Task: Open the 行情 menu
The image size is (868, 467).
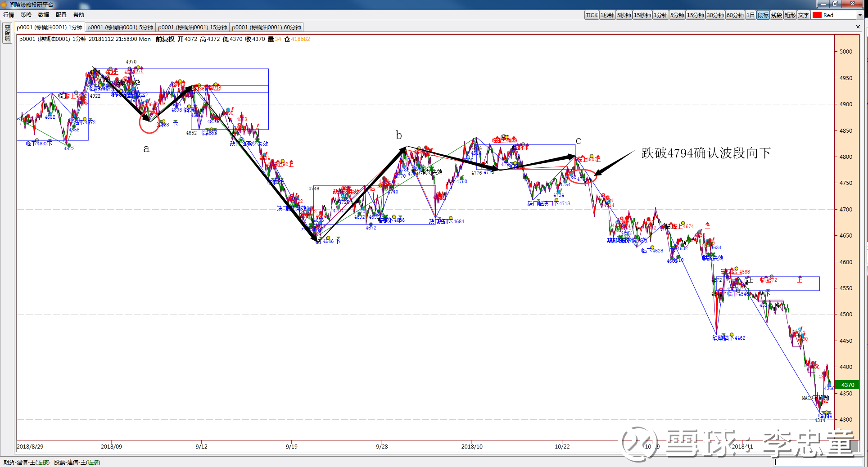Action: click(x=9, y=15)
